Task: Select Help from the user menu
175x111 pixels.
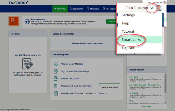Action: [x=126, y=23]
